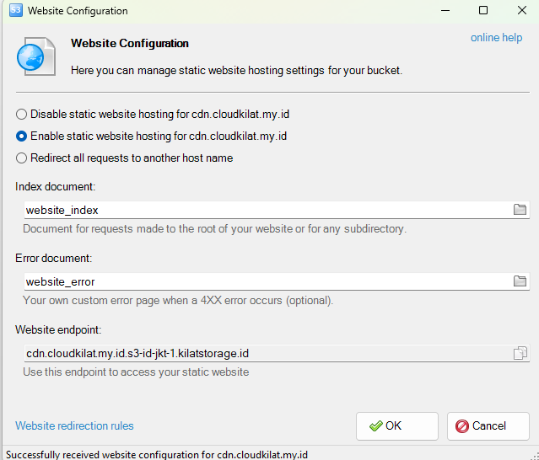Click the S3 app icon in title bar
Screen dimensions: 539x460
pos(16,10)
